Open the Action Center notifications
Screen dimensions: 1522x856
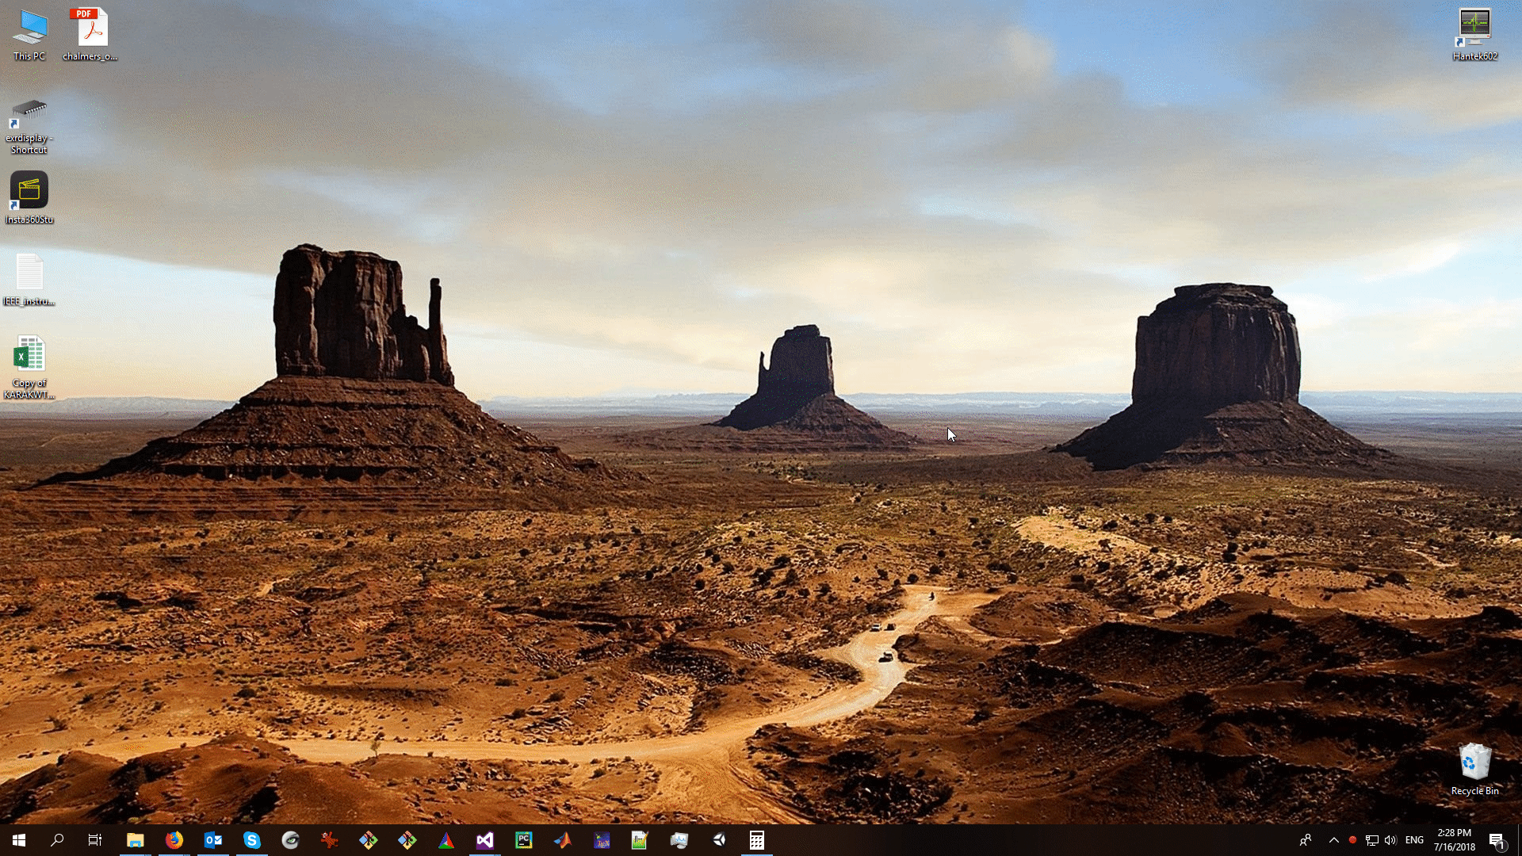pyautogui.click(x=1496, y=840)
